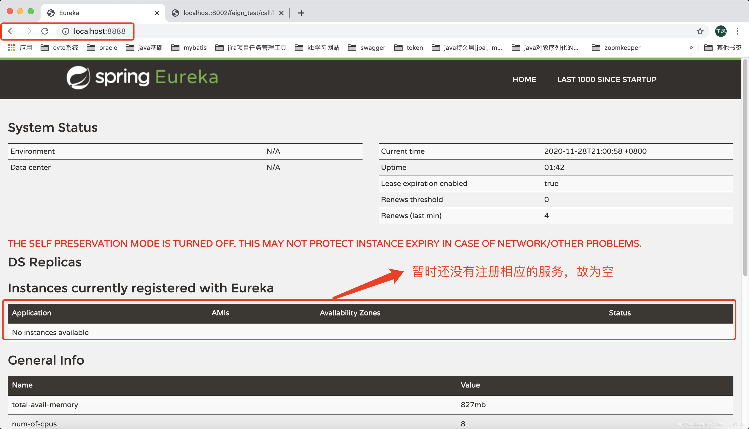Close the Eureka tab

157,13
